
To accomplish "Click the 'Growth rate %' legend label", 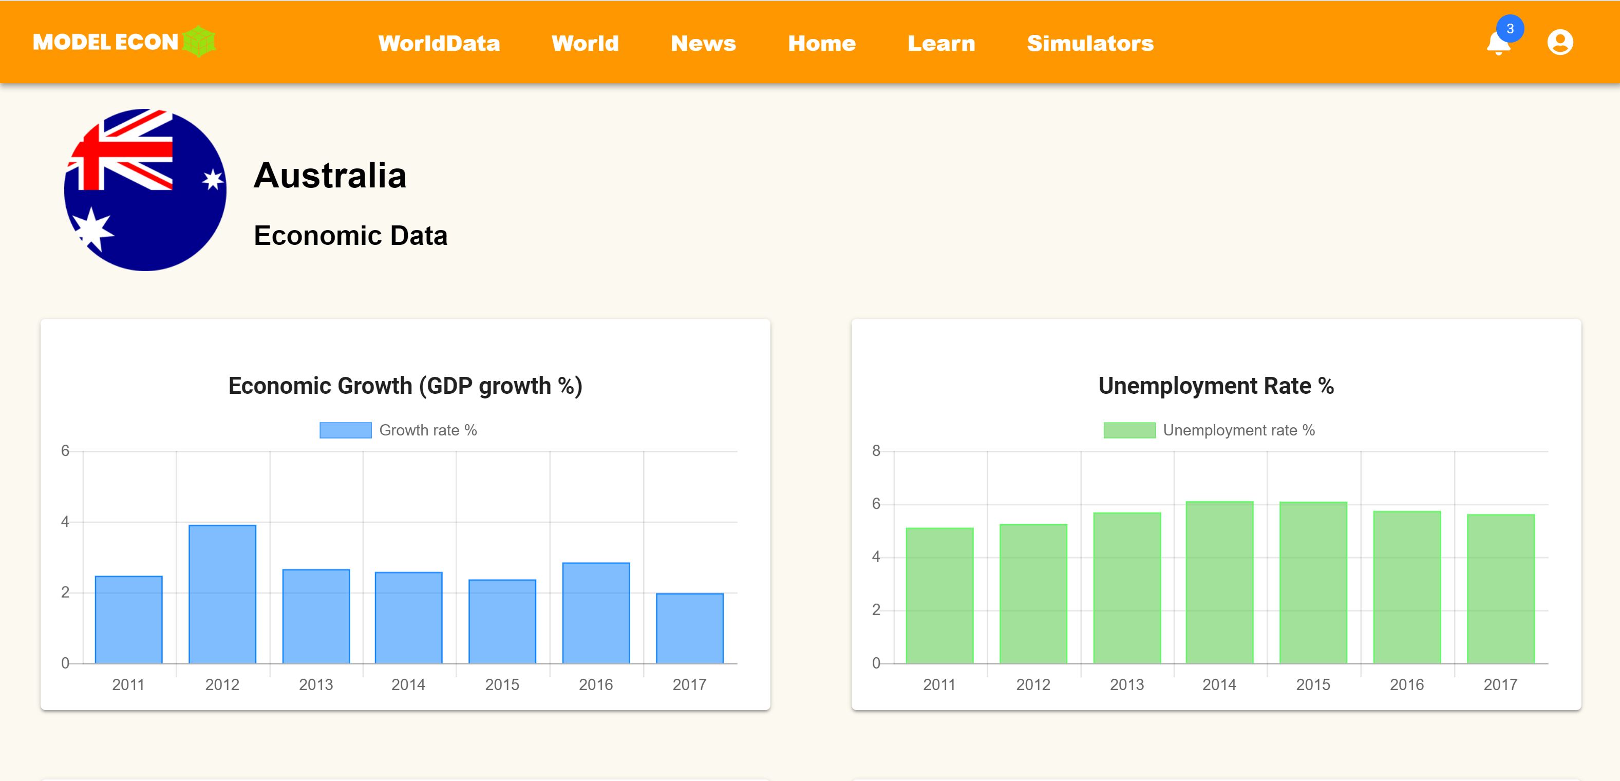I will coord(428,430).
